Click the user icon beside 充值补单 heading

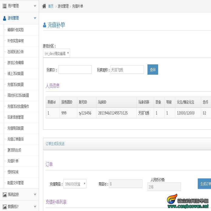(x=44, y=25)
